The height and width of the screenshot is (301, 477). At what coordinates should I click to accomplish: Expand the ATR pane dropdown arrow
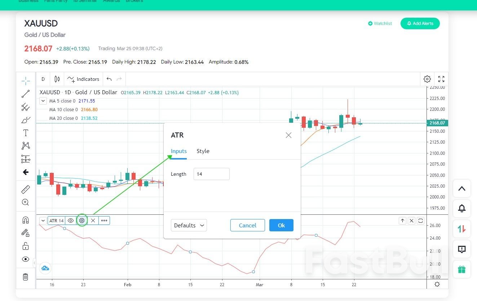pyautogui.click(x=43, y=221)
